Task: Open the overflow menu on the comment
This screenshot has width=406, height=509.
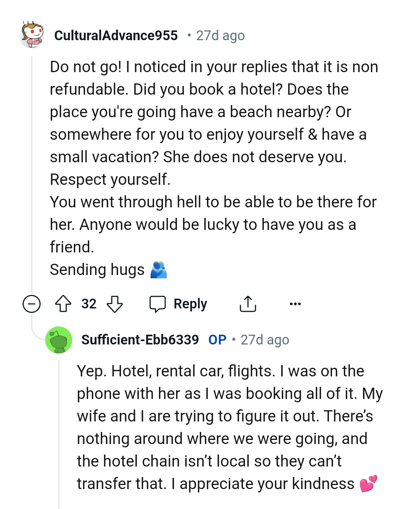Action: pyautogui.click(x=295, y=304)
